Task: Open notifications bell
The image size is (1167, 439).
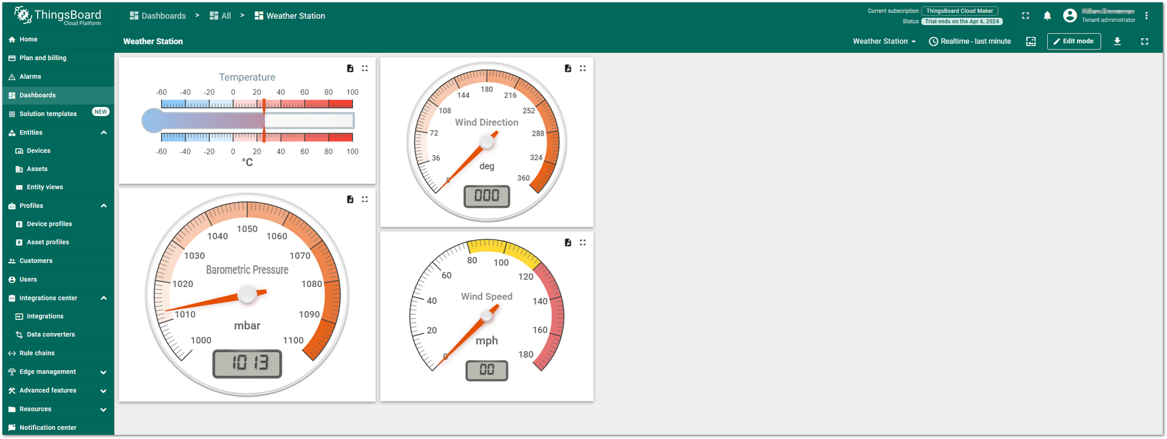Action: pos(1047,16)
